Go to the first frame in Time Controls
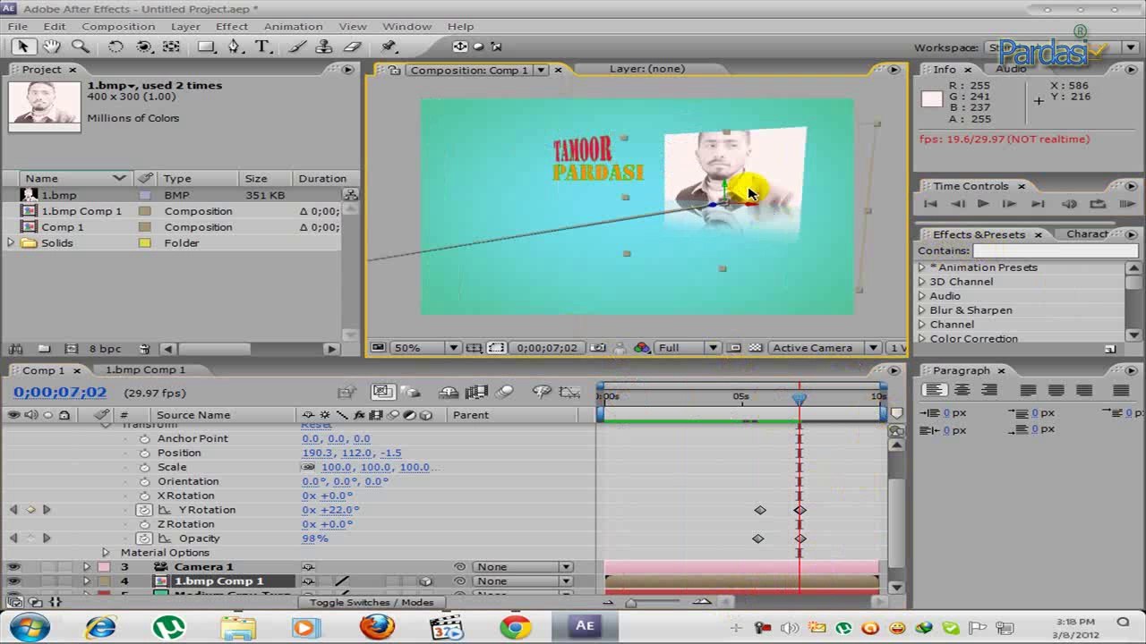 pyautogui.click(x=930, y=204)
